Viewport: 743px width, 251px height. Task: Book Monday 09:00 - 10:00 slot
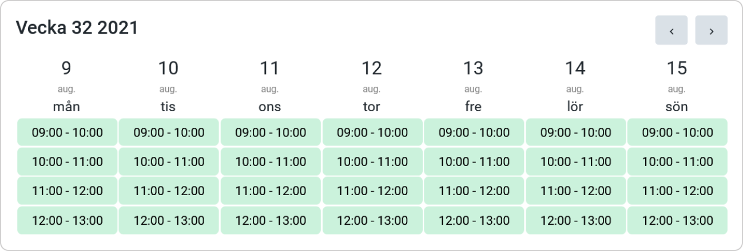point(67,132)
